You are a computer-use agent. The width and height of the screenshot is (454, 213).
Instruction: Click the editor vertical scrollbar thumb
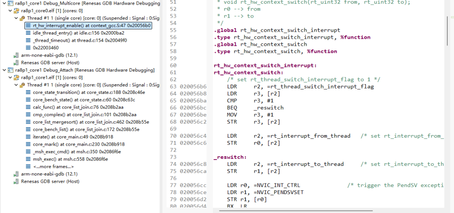pyautogui.click(x=448, y=31)
